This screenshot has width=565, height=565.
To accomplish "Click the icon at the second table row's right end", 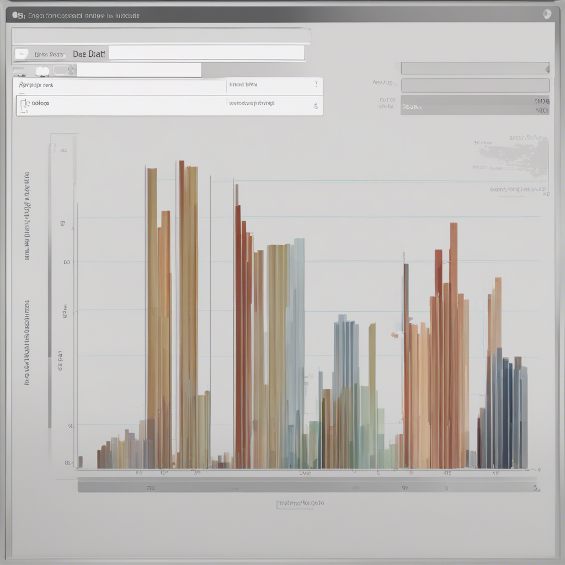I will click(x=315, y=105).
